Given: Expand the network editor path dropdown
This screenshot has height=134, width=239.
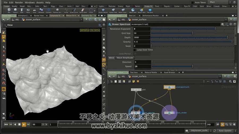Looking at the screenshot, I should pyautogui.click(x=220, y=77).
